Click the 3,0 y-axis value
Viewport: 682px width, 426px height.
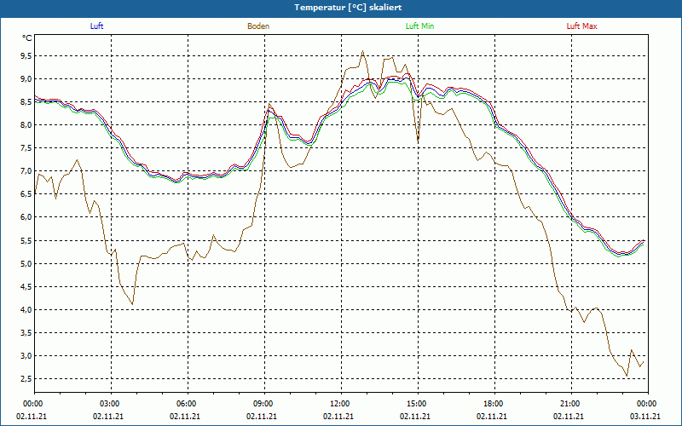click(26, 355)
